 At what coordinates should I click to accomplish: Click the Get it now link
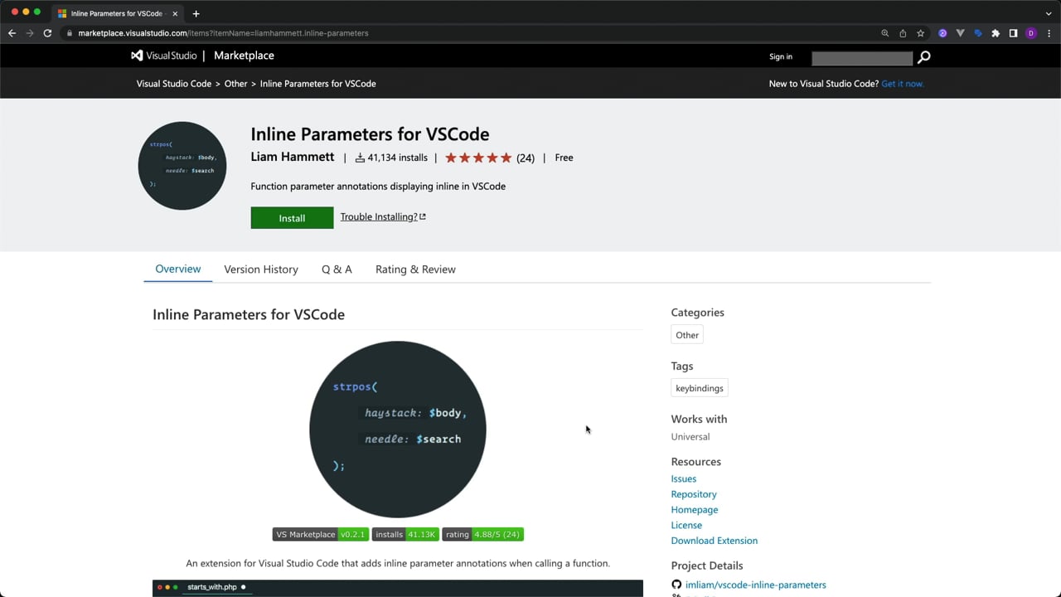click(903, 84)
